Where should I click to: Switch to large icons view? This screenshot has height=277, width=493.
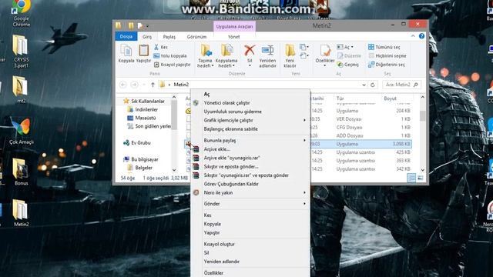(420, 178)
